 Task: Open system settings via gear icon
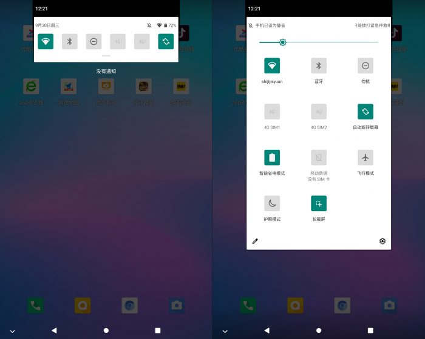click(x=382, y=241)
